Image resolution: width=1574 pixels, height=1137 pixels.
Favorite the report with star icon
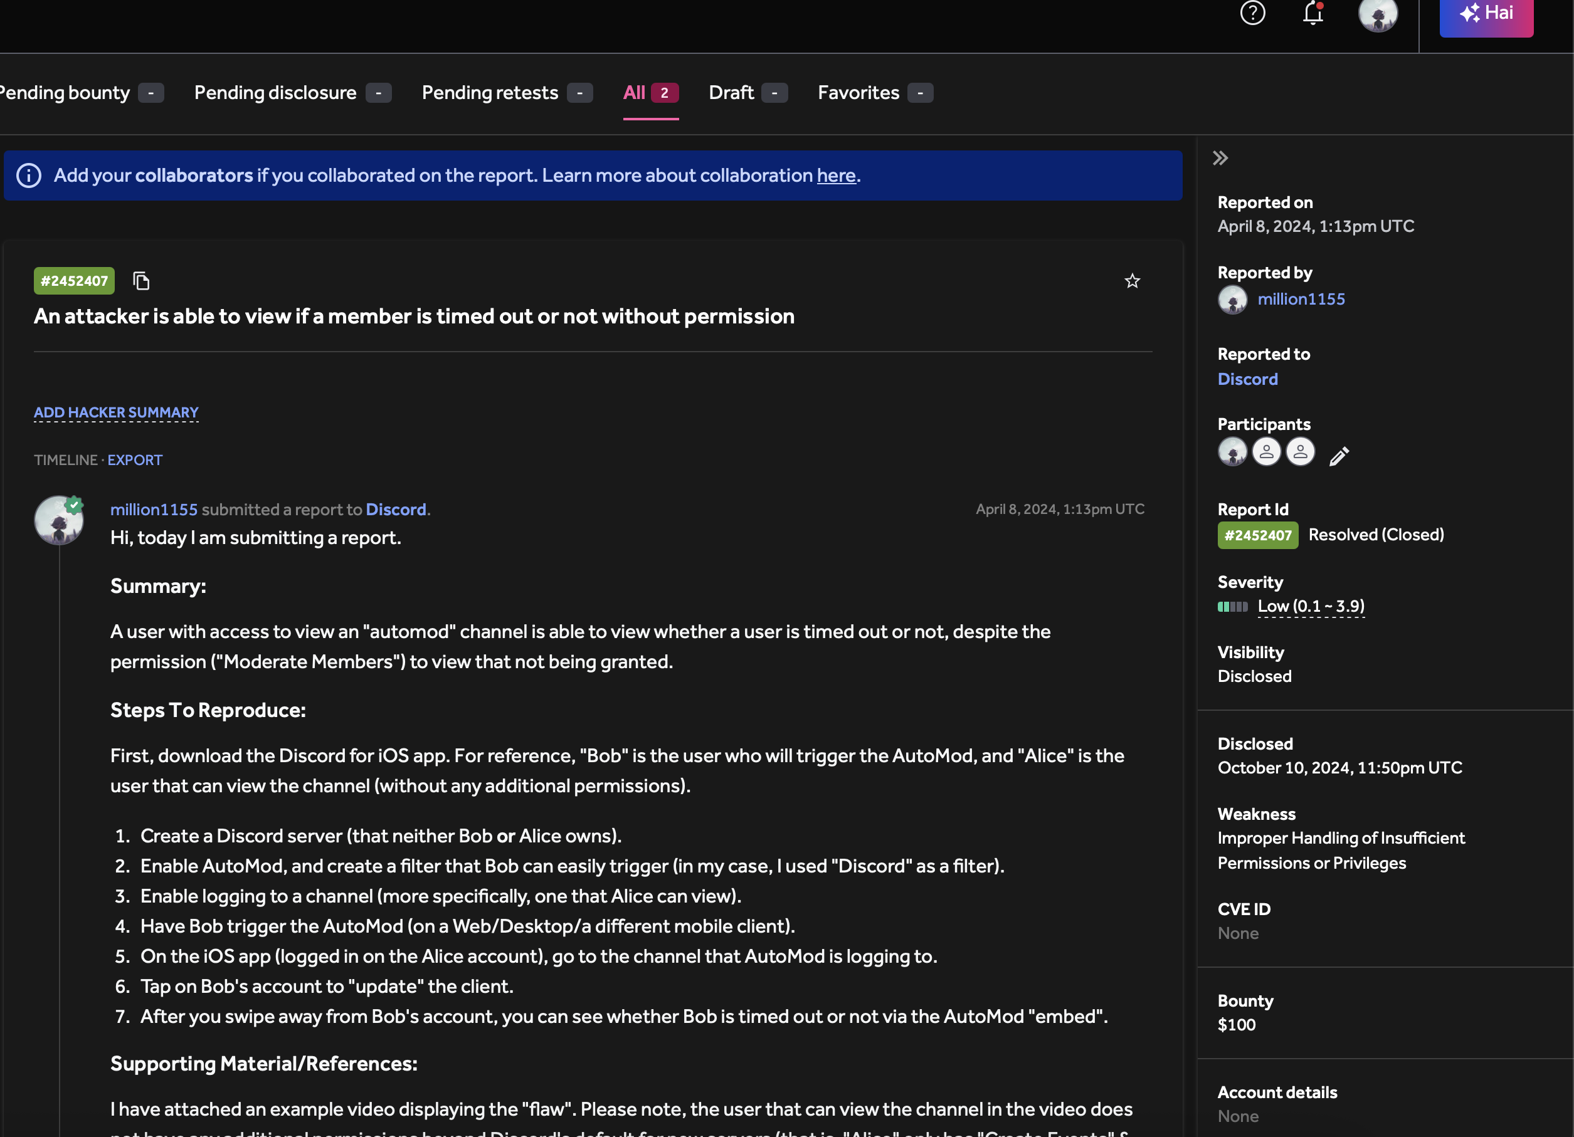tap(1132, 281)
